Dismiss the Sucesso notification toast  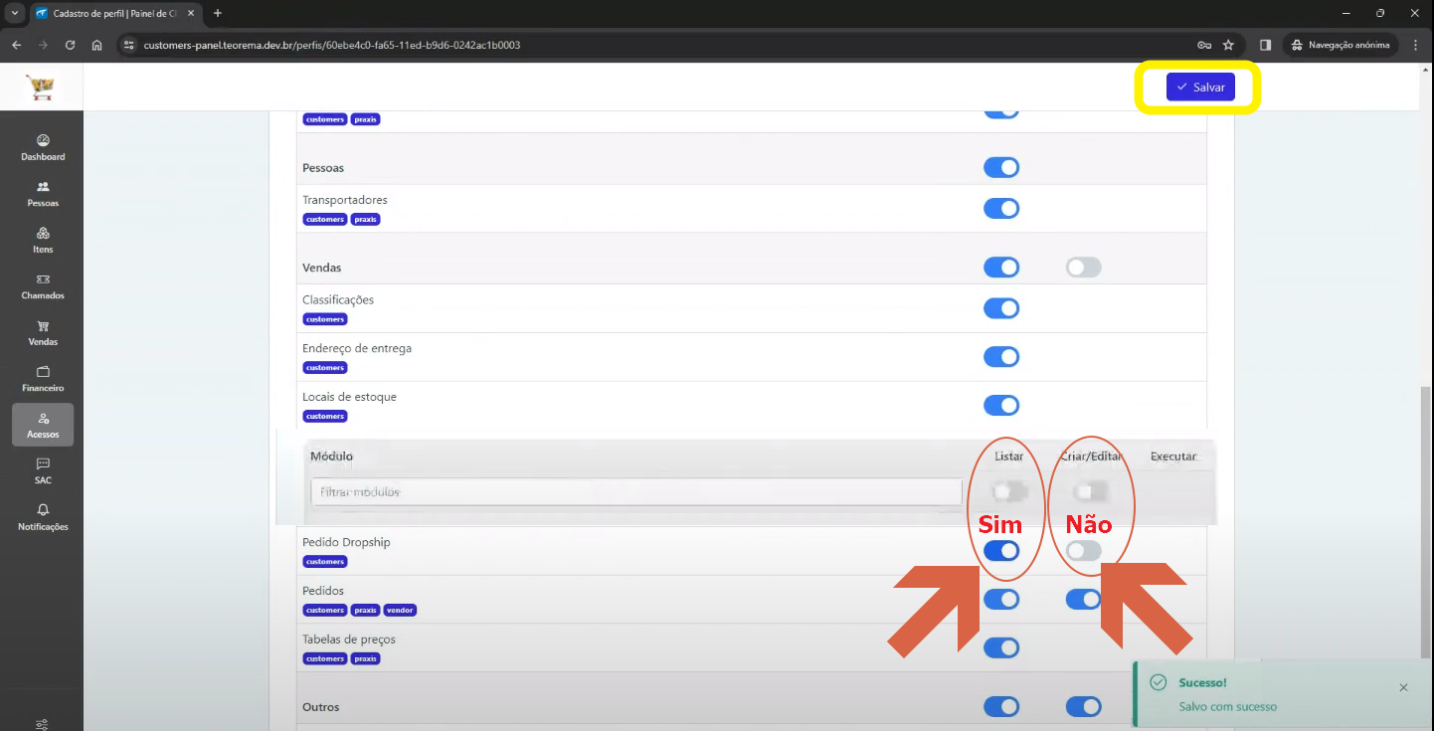pos(1403,687)
